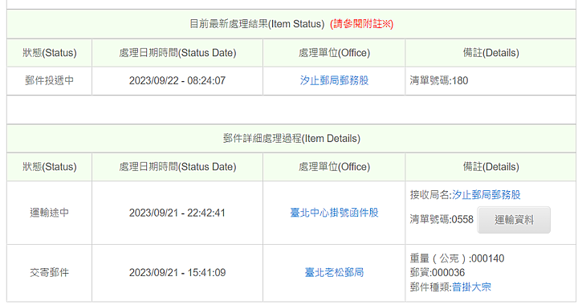Open the 臺北中心掛號函件股 office link

coord(334,213)
